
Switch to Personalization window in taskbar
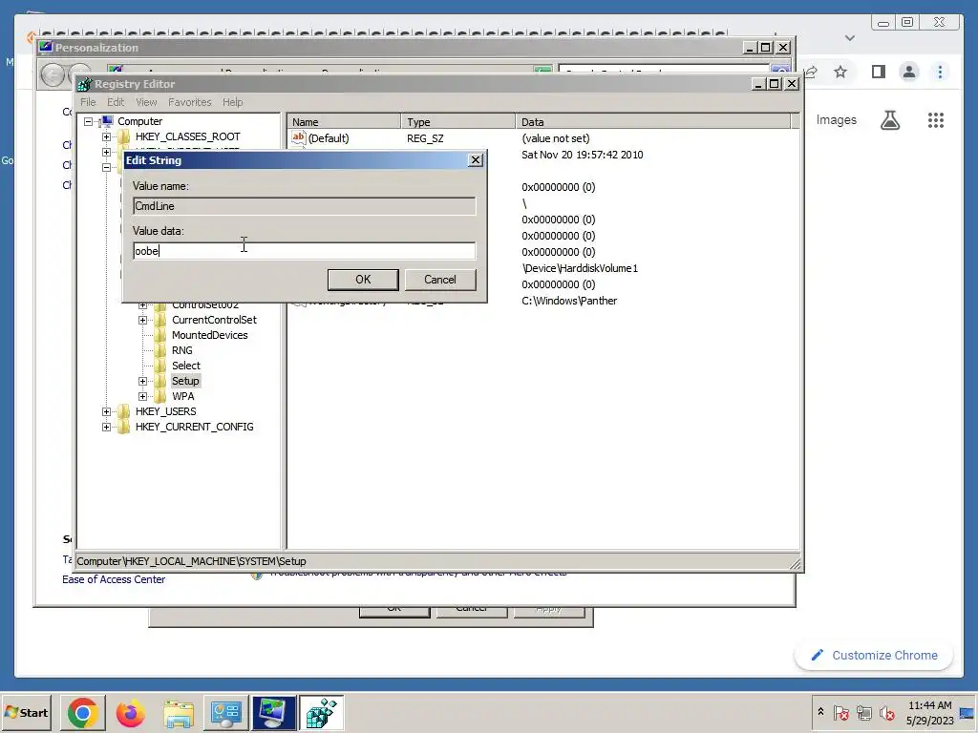coord(274,712)
